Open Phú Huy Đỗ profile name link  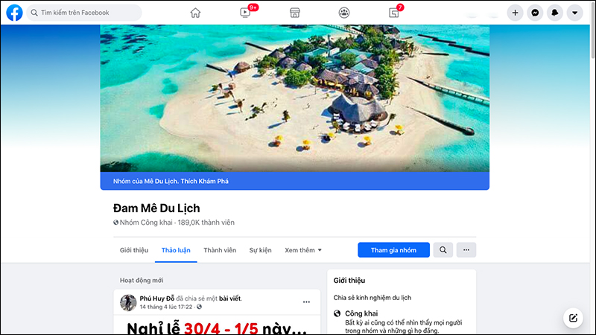tap(157, 299)
